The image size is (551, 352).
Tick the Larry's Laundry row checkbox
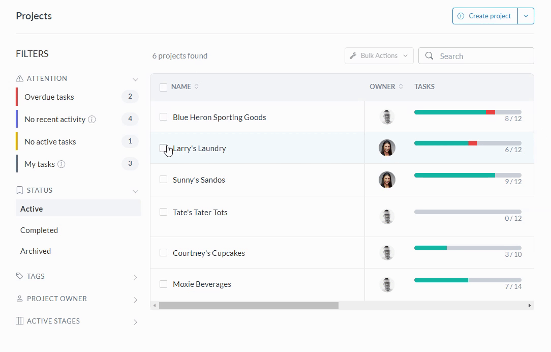[164, 148]
